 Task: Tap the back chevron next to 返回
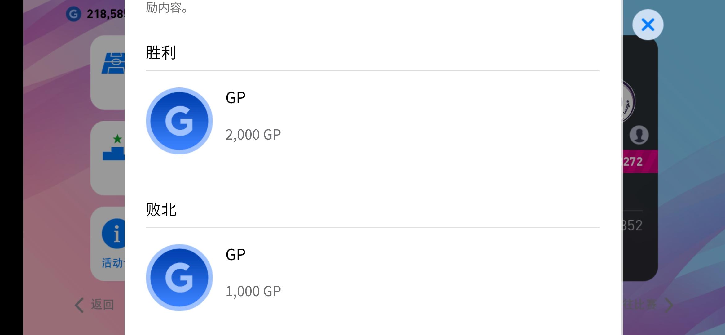coord(79,305)
